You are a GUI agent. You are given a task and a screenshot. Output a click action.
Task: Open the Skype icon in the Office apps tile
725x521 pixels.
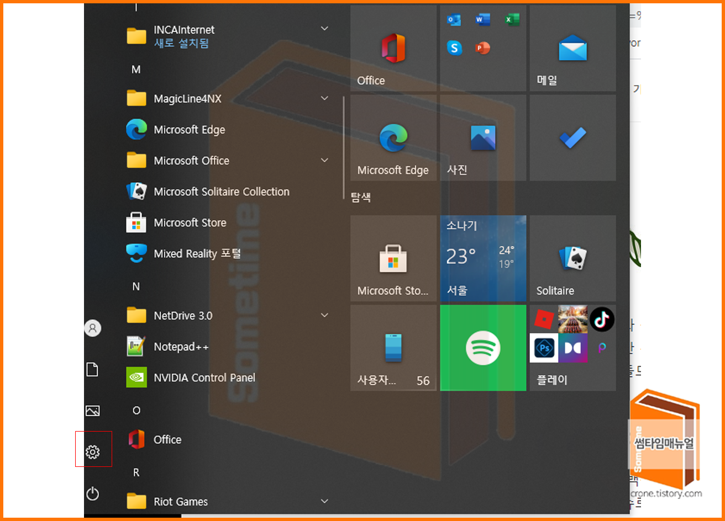click(x=454, y=49)
